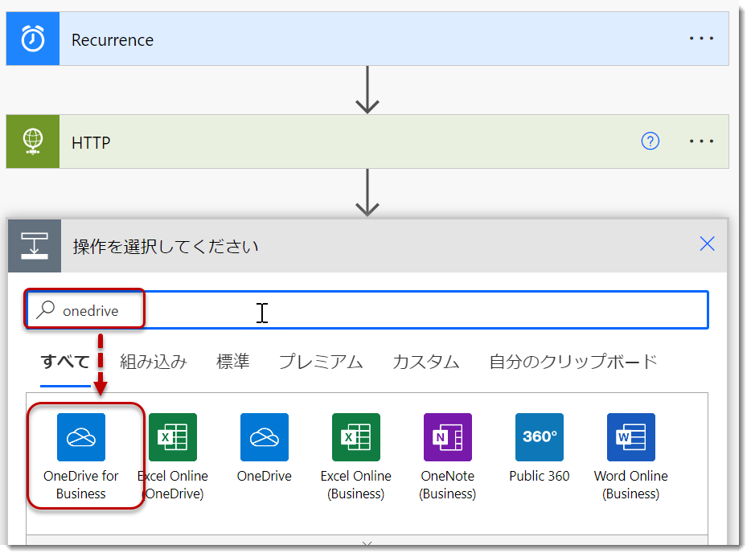Select the OneNote (Business) connector icon
This screenshot has width=751, height=557.
coord(448,436)
